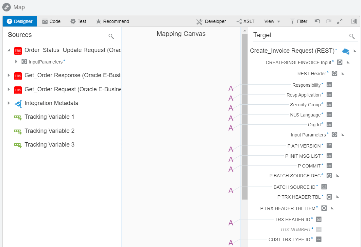Select the P API VERSION element
Image resolution: width=361 pixels, height=247 pixels.
pyautogui.click(x=304, y=146)
